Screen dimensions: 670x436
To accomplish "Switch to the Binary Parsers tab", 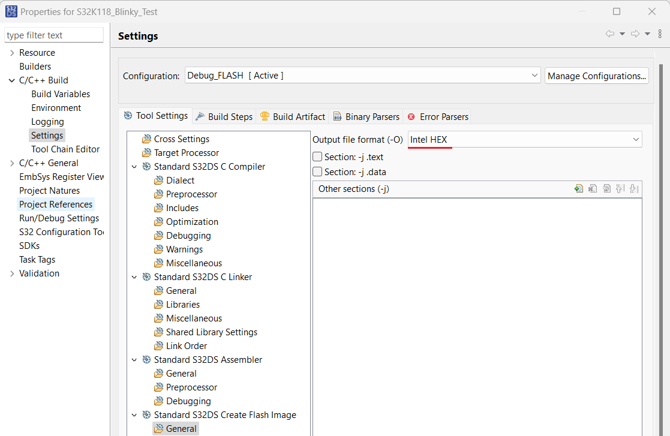I will [366, 116].
